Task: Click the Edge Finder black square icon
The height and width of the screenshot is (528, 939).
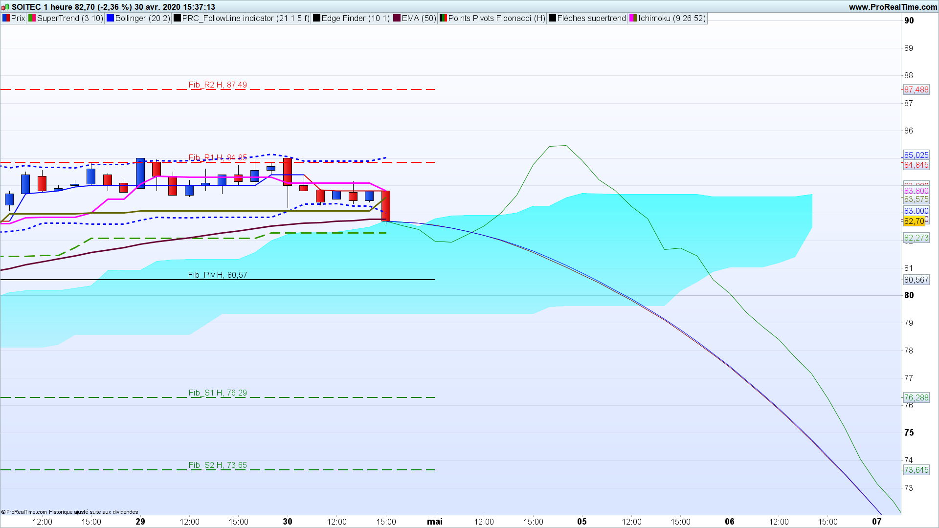Action: point(316,18)
